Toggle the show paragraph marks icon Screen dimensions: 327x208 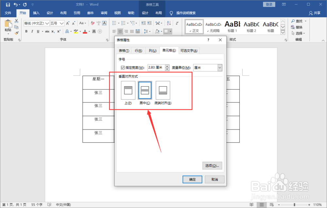click(177, 23)
